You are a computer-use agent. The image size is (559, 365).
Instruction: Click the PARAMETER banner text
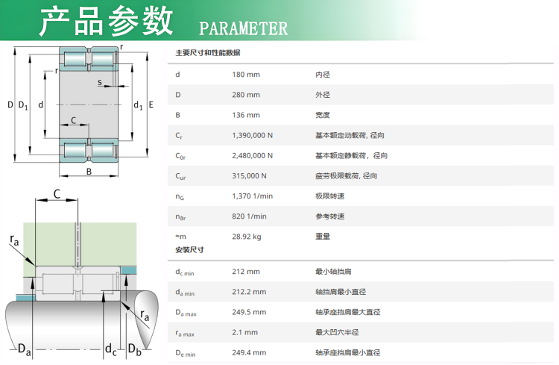(243, 29)
